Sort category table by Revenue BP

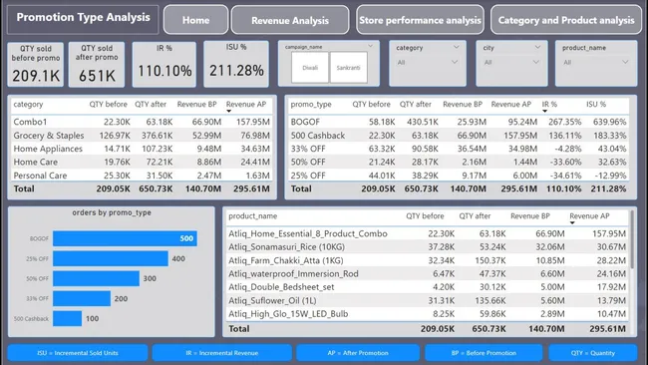196,105
